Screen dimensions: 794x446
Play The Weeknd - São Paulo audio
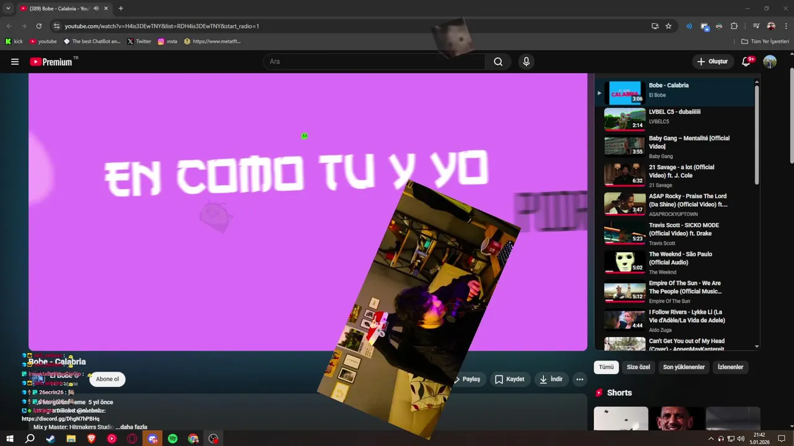[x=674, y=263]
